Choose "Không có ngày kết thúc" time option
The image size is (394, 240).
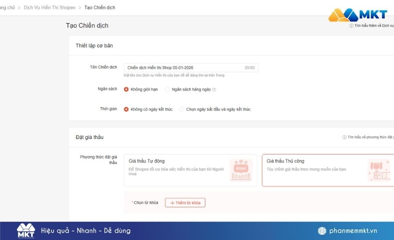tap(126, 109)
